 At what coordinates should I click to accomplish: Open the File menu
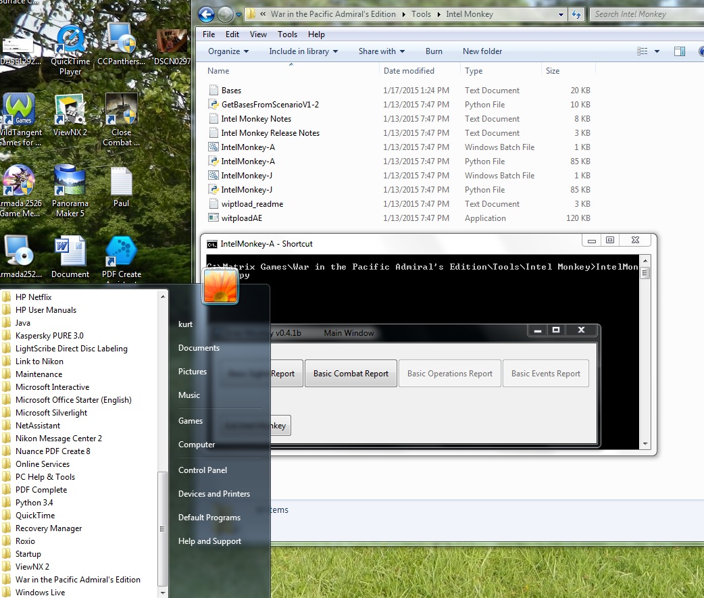pos(209,34)
